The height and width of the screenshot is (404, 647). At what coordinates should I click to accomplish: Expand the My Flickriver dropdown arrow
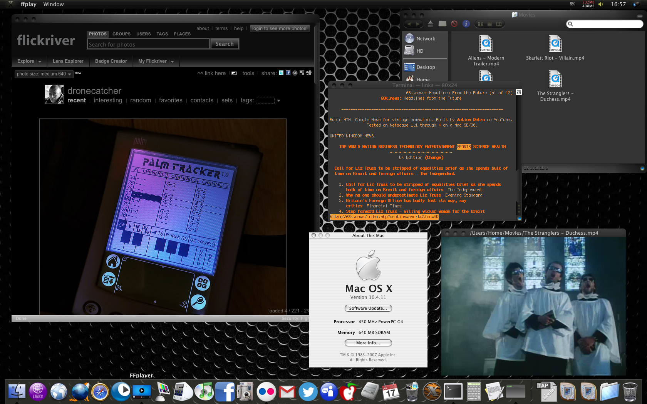click(x=172, y=62)
